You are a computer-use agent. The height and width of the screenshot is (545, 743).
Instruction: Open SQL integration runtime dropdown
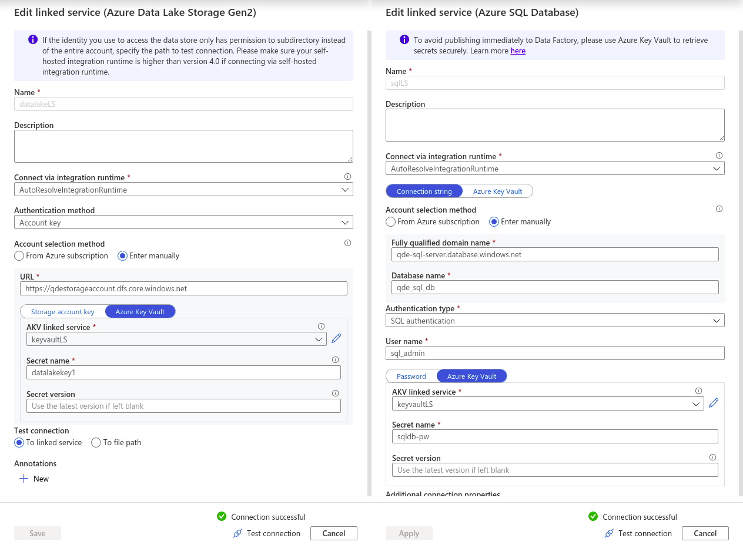tap(555, 169)
